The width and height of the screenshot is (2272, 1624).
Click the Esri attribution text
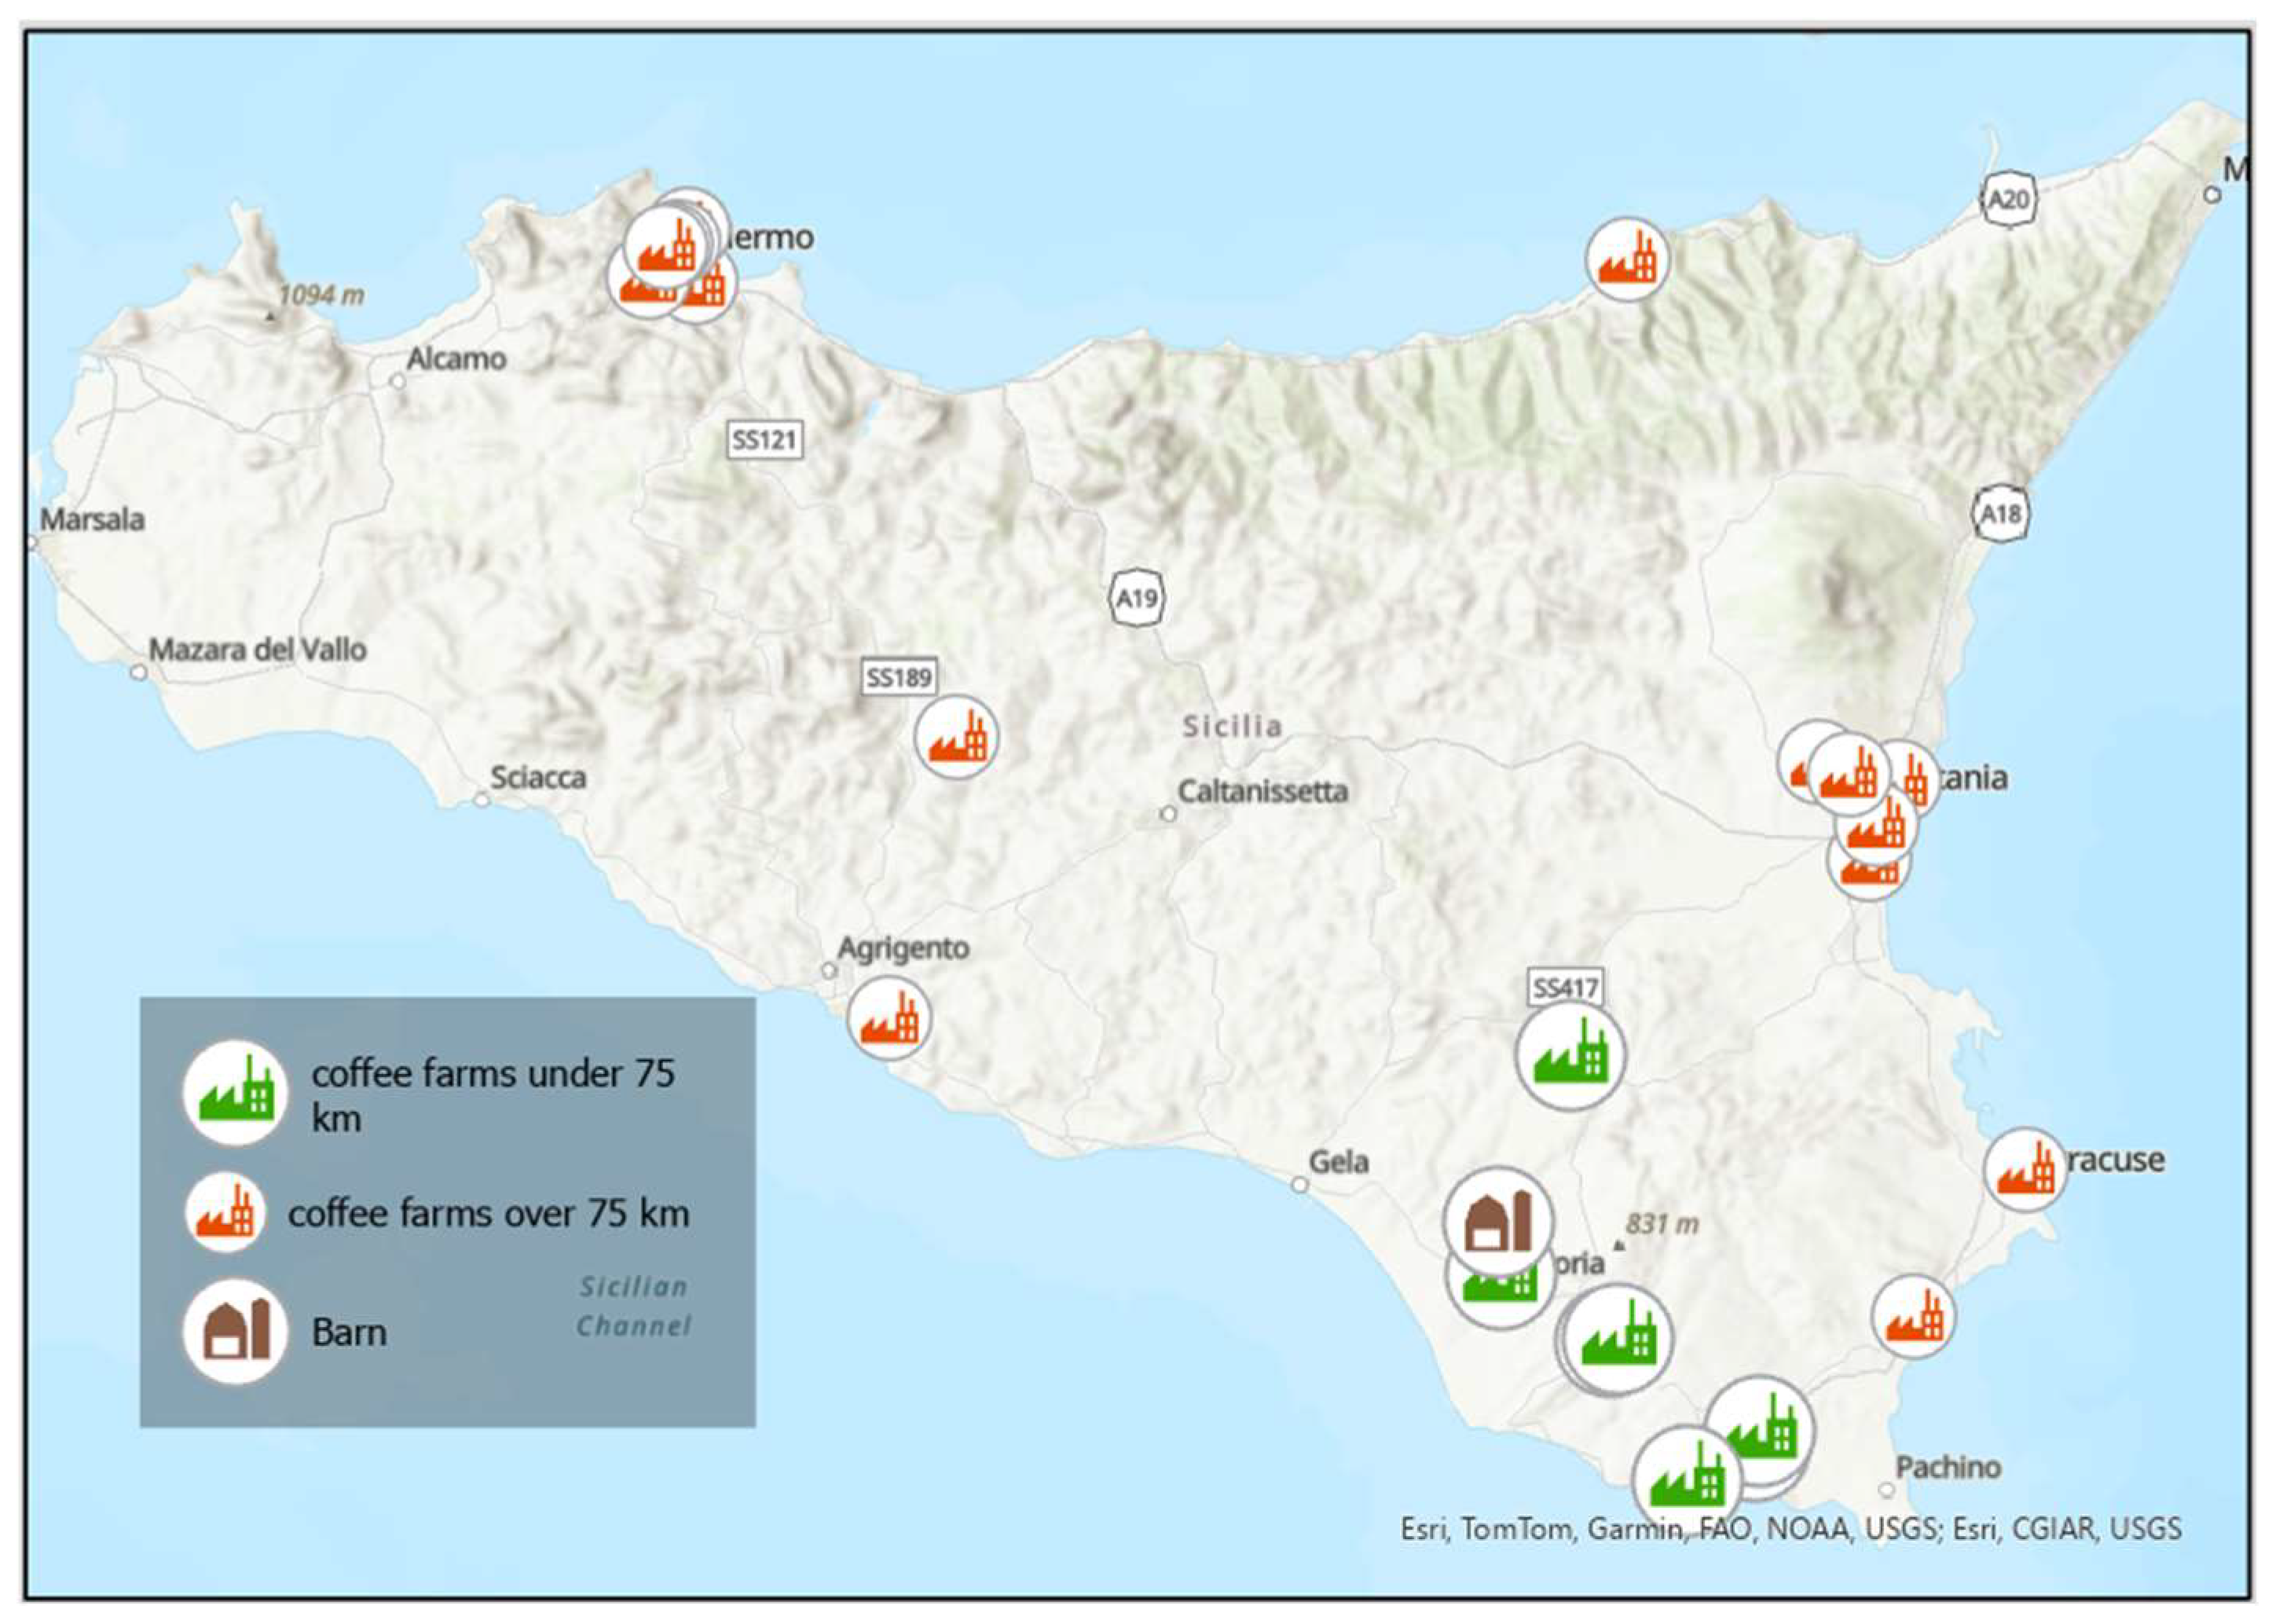pyautogui.click(x=1790, y=1528)
